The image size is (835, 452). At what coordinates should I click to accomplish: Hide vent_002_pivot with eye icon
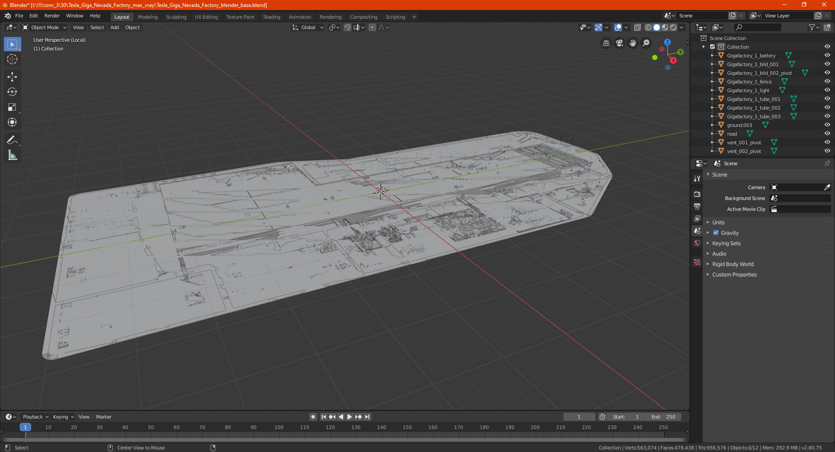(x=827, y=151)
